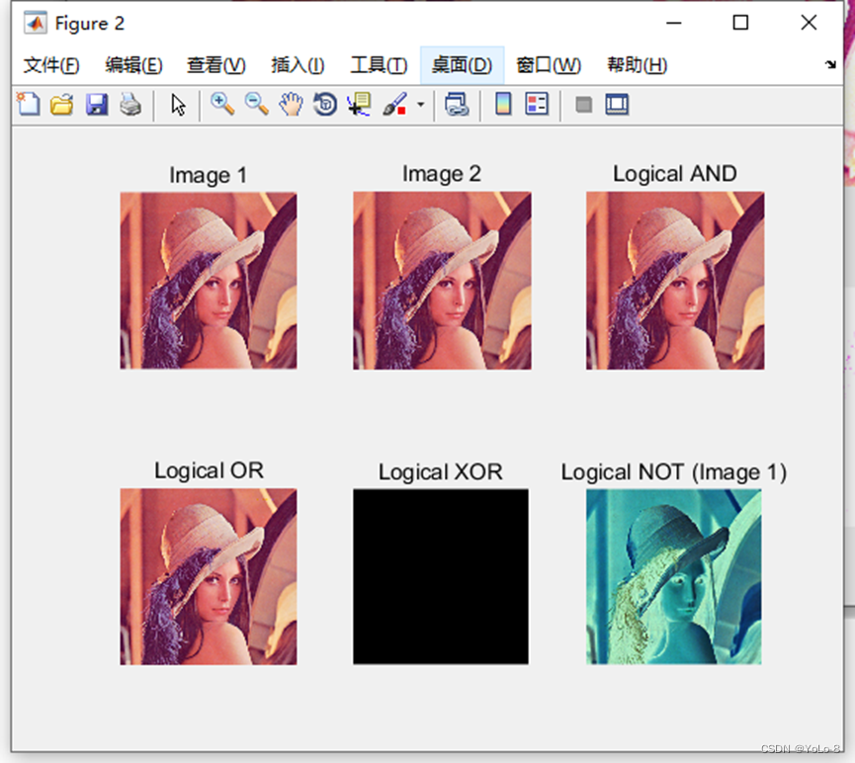Click the 'Logical AND' title text

point(675,175)
